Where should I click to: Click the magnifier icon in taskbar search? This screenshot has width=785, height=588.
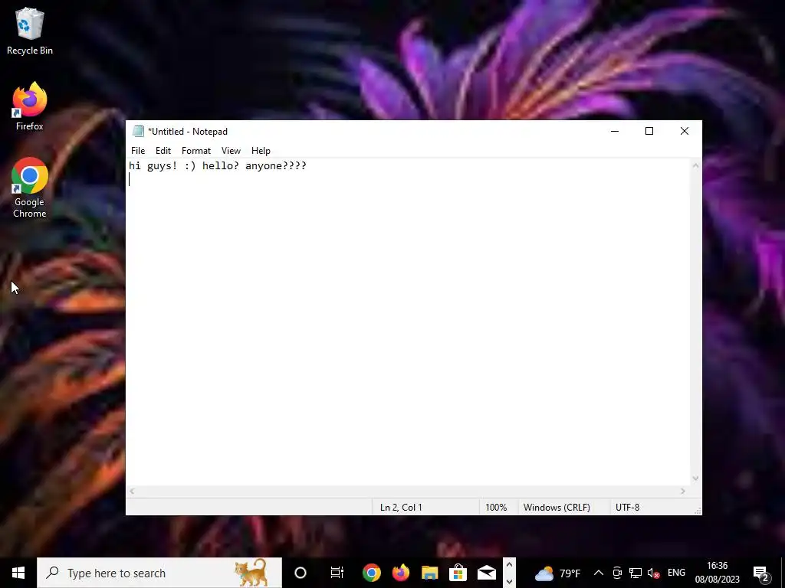[53, 573]
